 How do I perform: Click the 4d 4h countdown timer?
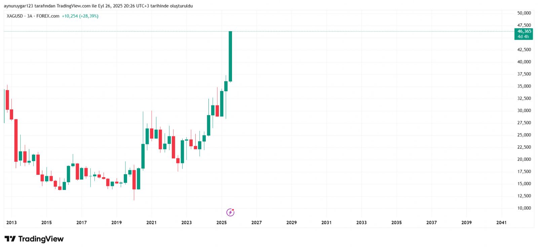pyautogui.click(x=523, y=37)
